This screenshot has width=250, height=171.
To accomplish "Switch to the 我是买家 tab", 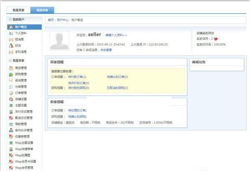I will pyautogui.click(x=18, y=10).
